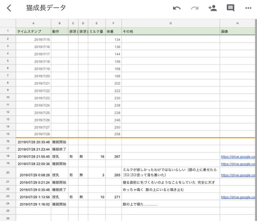The image size is (257, 221).
Task: Click the 画像 header cell
Action: click(237, 31)
